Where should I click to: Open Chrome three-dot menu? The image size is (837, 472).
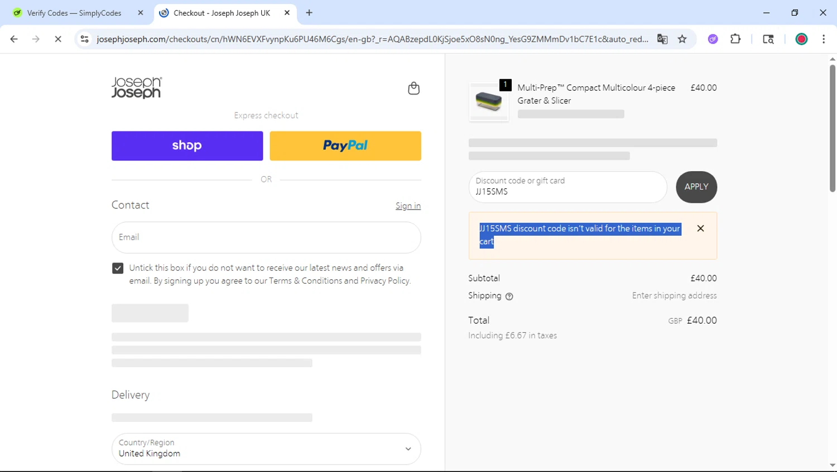[x=824, y=39]
